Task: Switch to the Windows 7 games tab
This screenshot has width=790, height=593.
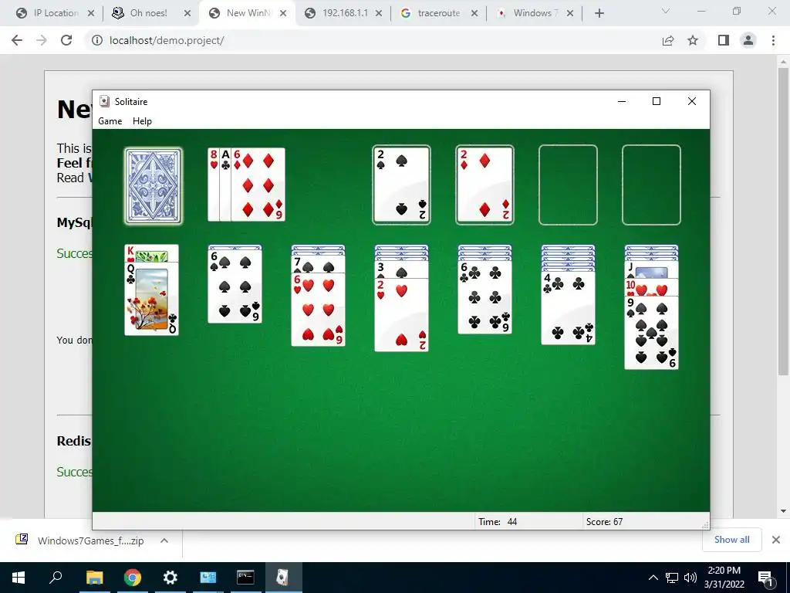Action: [534, 13]
